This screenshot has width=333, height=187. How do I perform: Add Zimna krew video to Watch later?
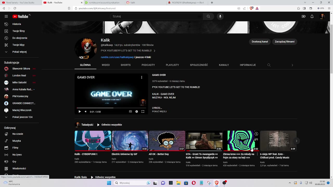pyautogui.click(x=256, y=134)
